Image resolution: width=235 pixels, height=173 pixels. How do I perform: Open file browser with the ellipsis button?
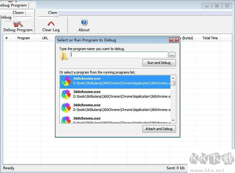(172, 55)
